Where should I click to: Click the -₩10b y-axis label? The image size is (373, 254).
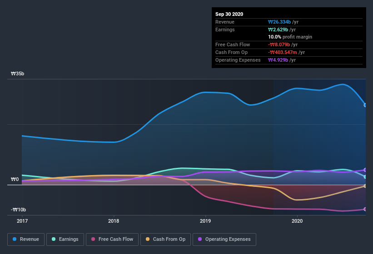pyautogui.click(x=18, y=210)
